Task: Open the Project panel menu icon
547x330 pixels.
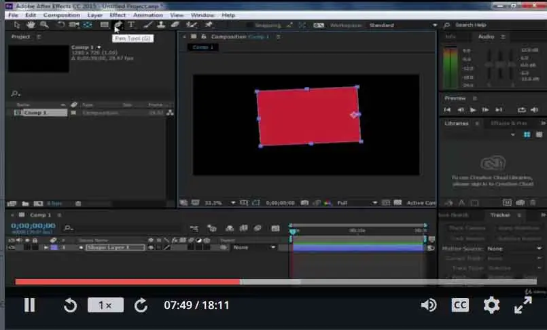Action: 39,37
